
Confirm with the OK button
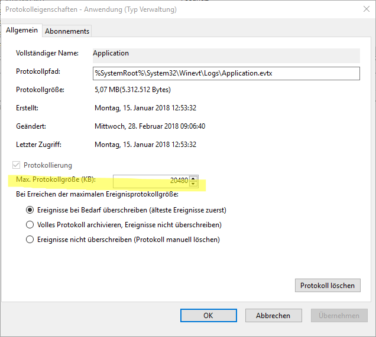(x=208, y=316)
